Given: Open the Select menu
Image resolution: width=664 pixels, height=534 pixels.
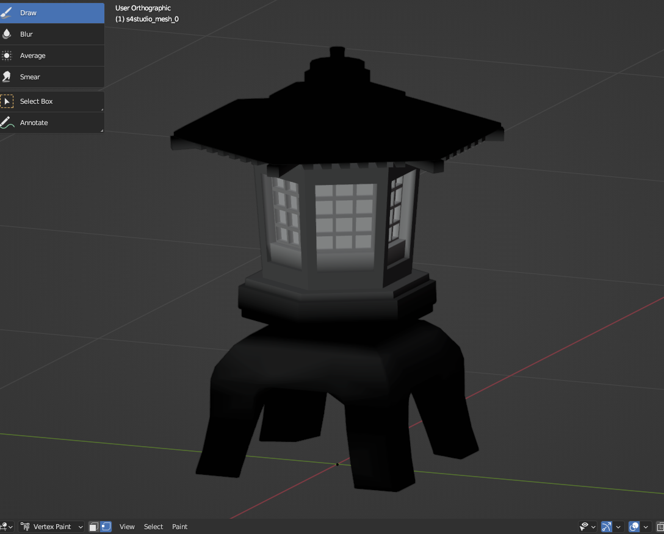Looking at the screenshot, I should point(153,527).
